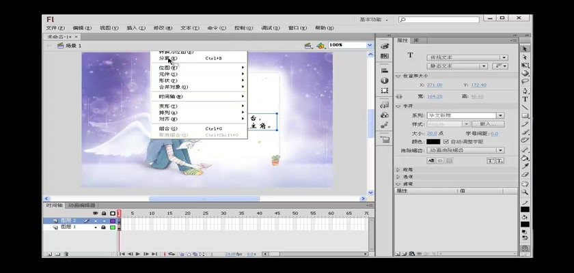Viewport: 574px width, 273px height.
Task: Collapse the Position and Size section
Action: [398, 76]
